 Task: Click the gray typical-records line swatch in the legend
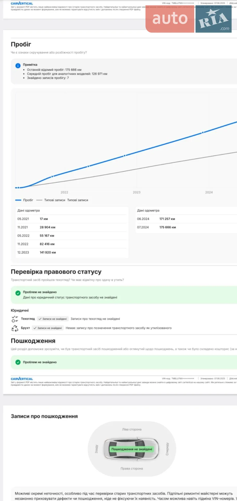[39, 200]
